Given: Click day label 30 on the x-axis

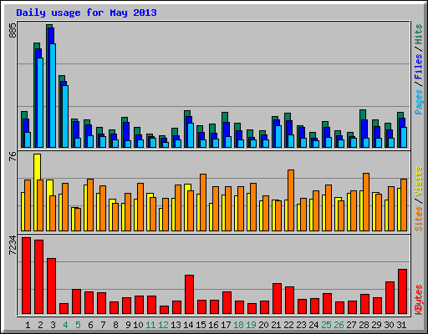Looking at the screenshot, I should click(389, 325).
